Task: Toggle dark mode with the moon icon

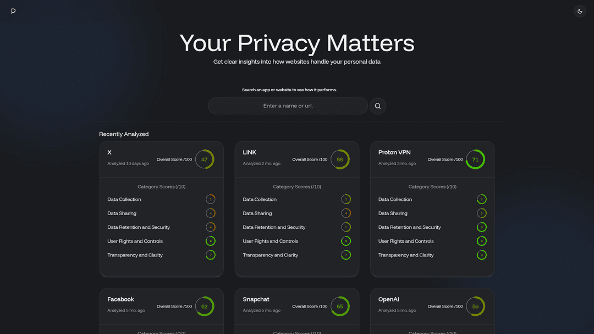Action: point(580,12)
